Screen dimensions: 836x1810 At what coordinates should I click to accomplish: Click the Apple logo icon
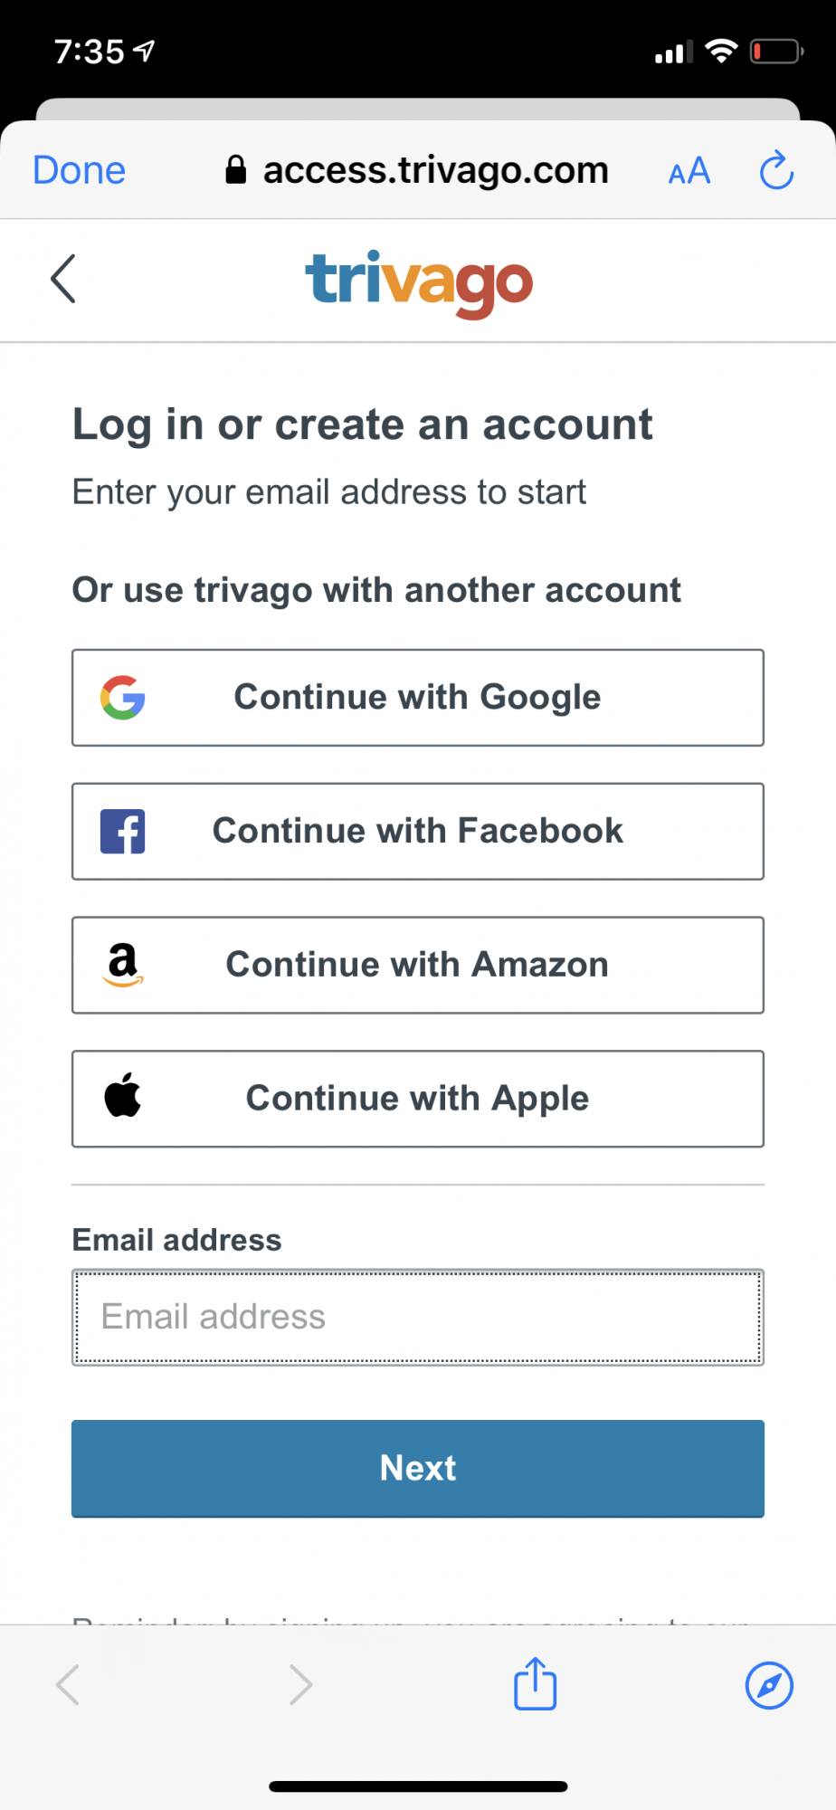tap(123, 1097)
